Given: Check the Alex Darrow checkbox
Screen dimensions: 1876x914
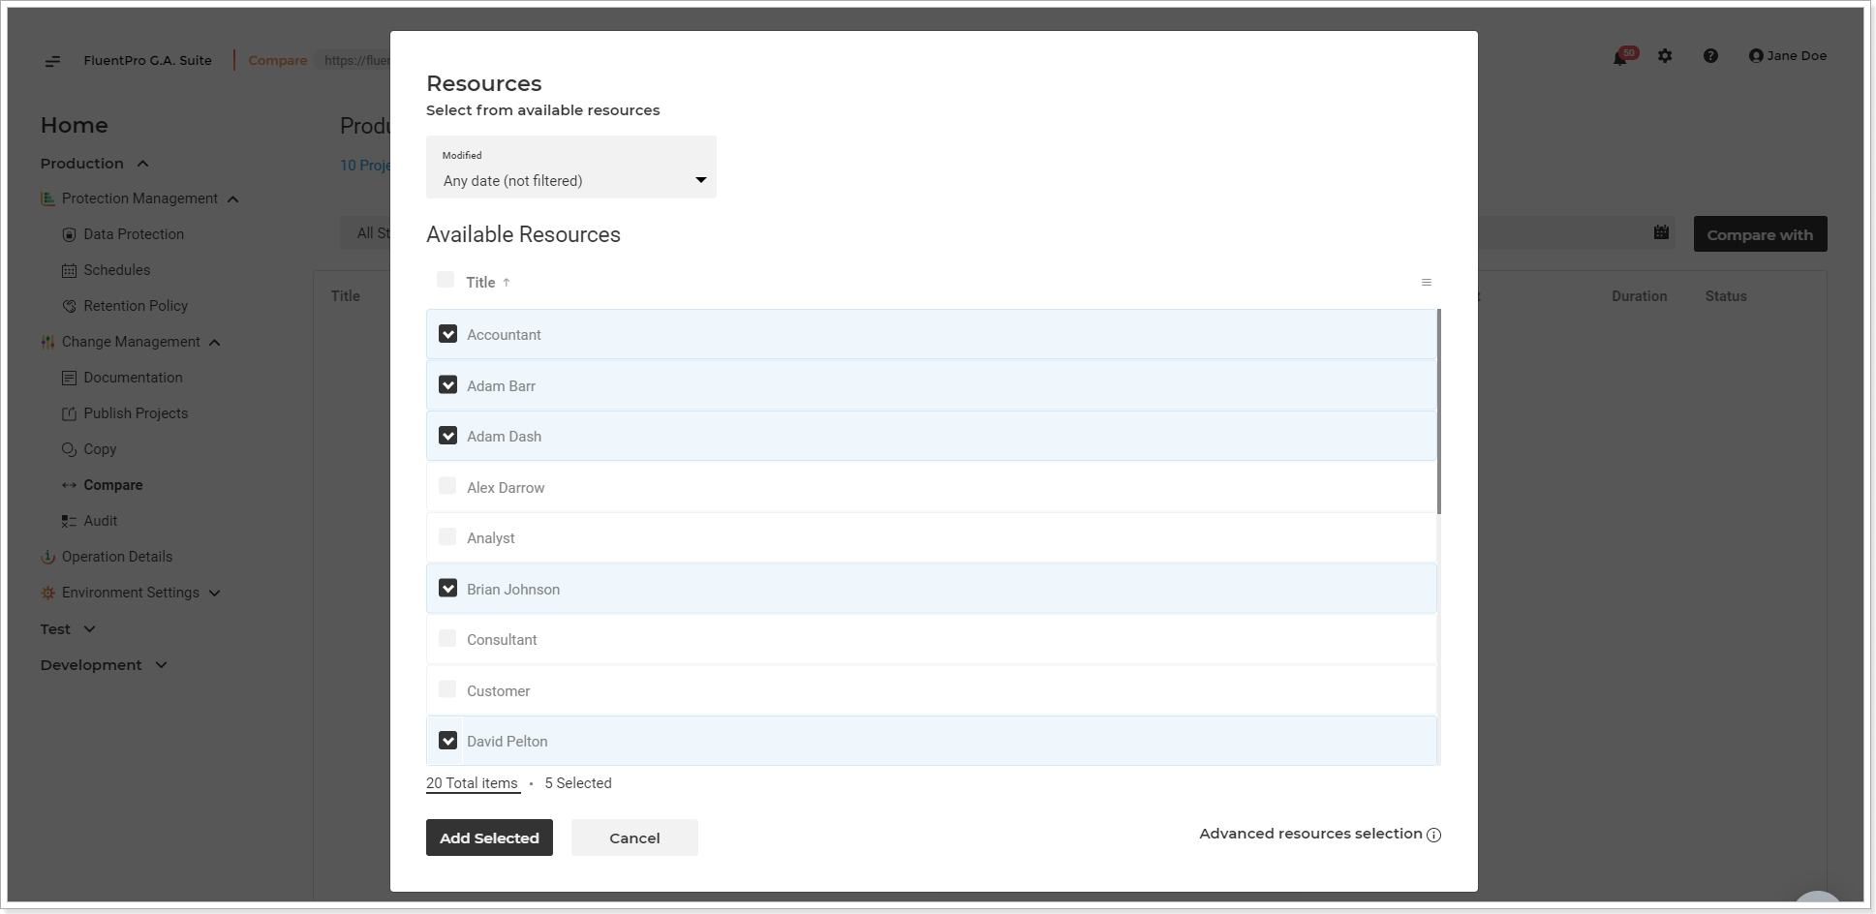Looking at the screenshot, I should (447, 486).
